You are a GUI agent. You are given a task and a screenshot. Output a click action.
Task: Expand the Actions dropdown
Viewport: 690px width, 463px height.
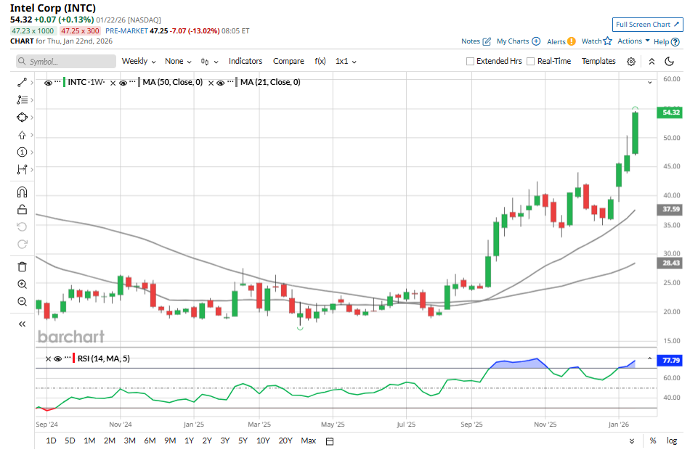coord(633,41)
